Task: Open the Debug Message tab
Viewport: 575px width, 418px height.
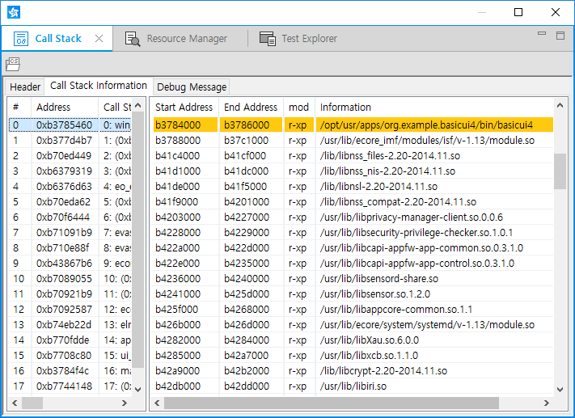Action: coord(192,87)
